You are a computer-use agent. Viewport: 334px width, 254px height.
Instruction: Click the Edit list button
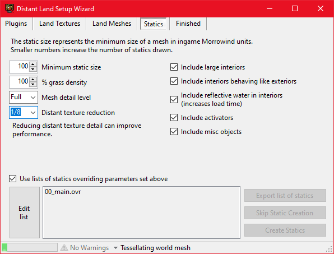point(25,213)
